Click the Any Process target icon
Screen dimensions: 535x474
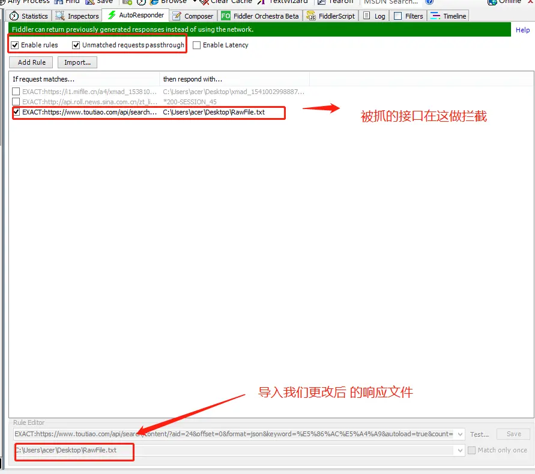tap(2, 2)
